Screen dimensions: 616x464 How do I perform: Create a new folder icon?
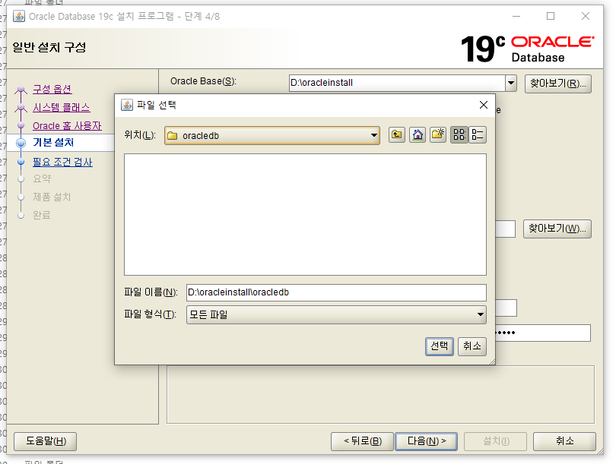[438, 135]
